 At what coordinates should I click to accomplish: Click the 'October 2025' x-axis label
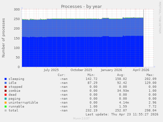pos(81,70)
